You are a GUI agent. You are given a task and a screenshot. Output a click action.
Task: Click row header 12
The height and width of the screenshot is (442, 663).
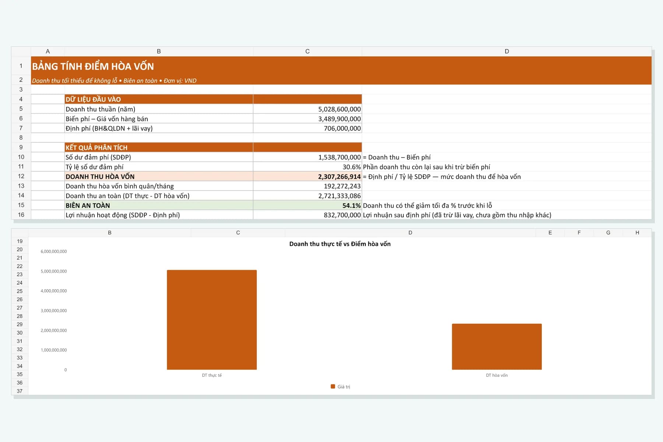click(21, 176)
